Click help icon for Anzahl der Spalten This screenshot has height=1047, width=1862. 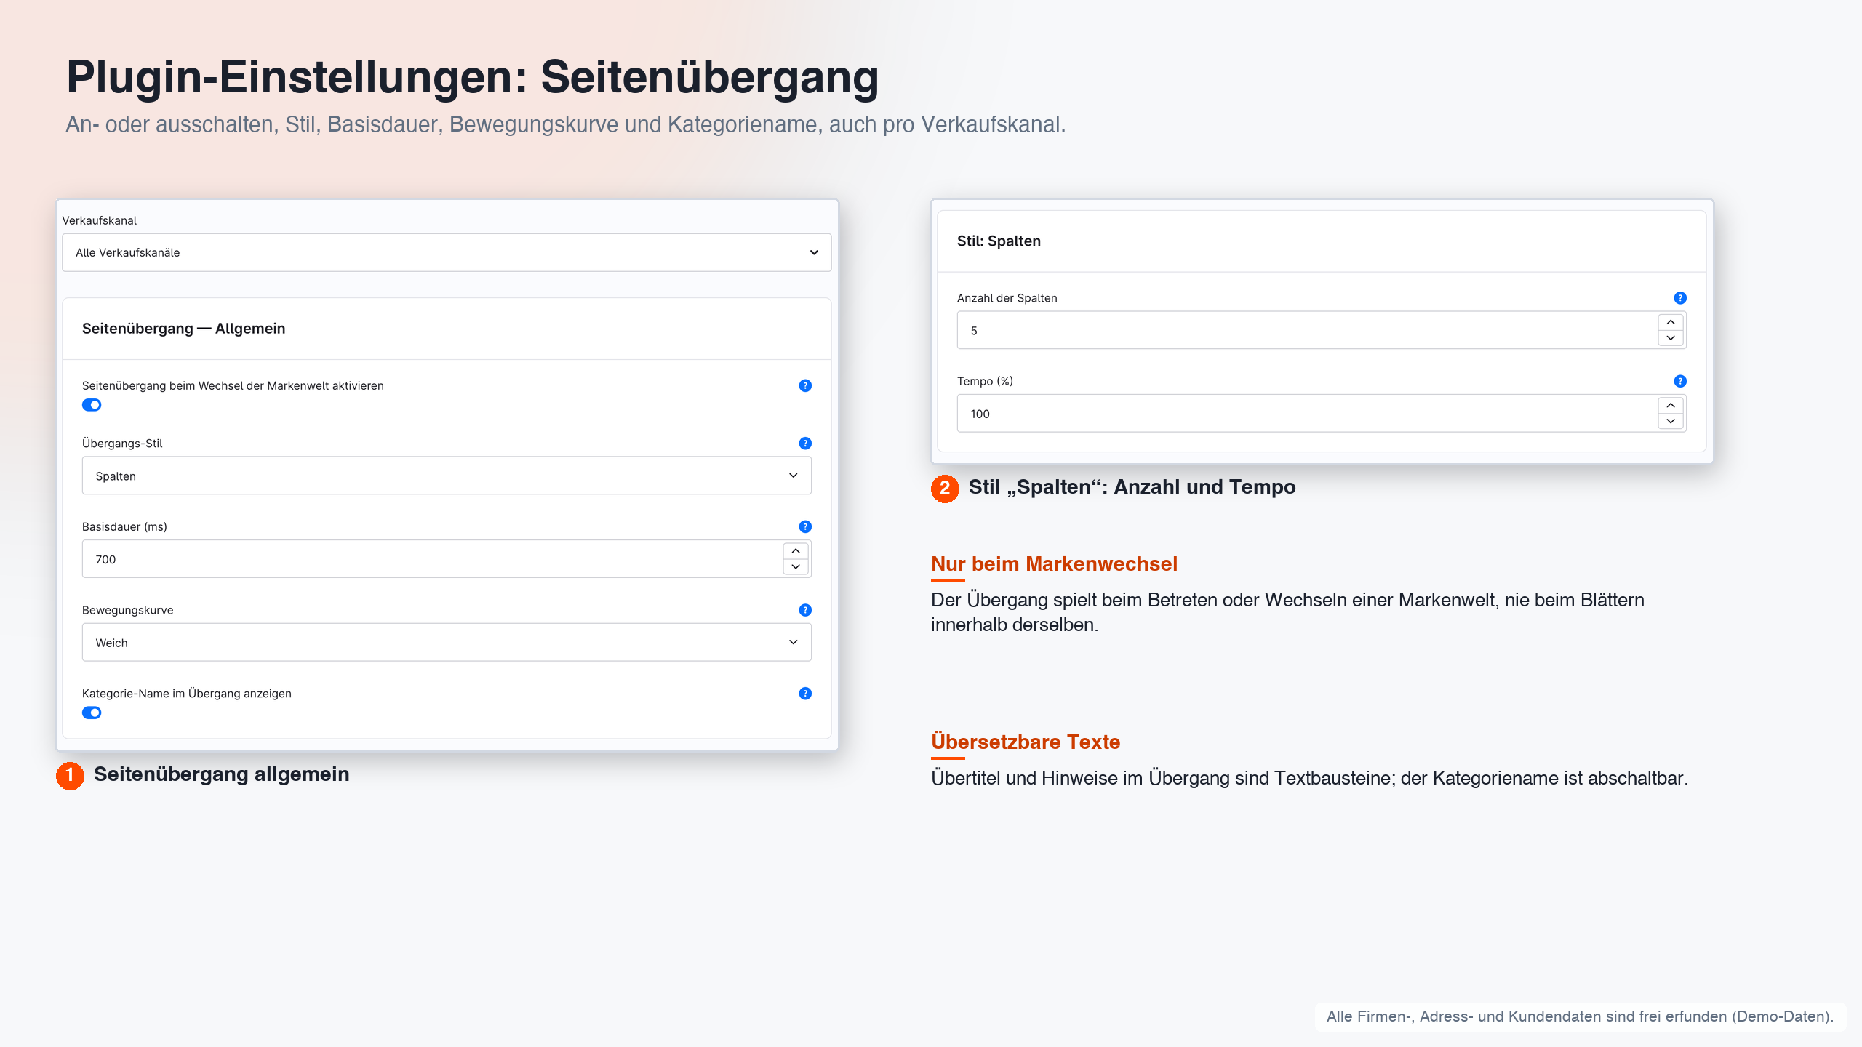coord(1680,297)
